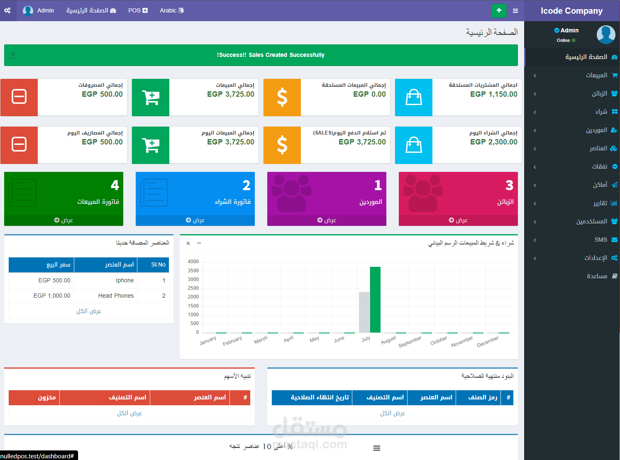Open chart options hamburger menu icon
This screenshot has width=620, height=460.
pos(377,448)
